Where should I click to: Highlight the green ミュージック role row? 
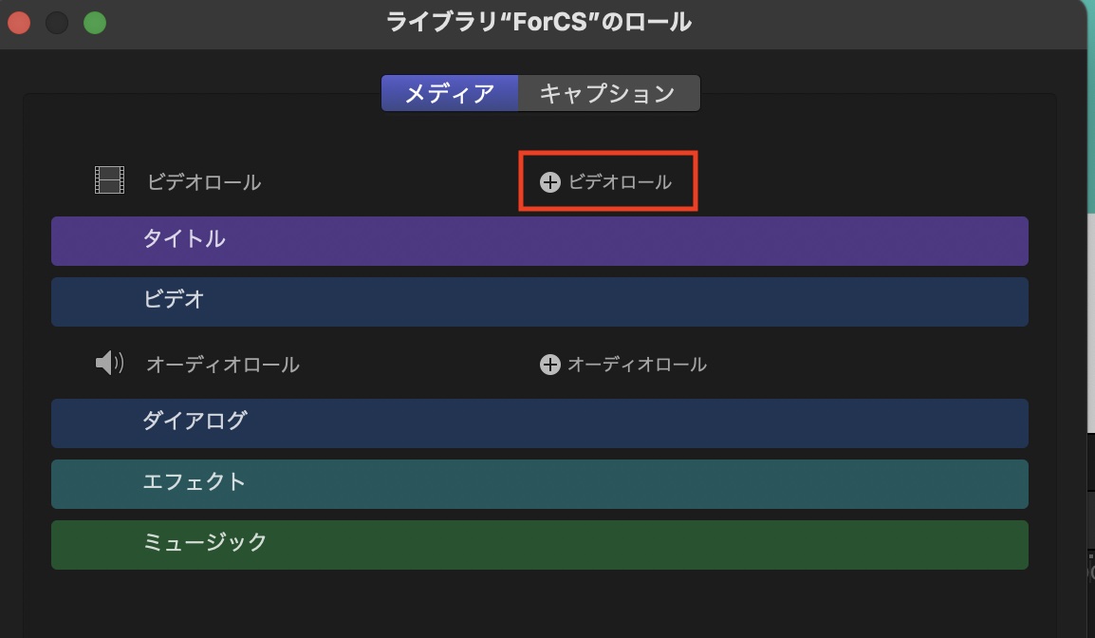[539, 544]
